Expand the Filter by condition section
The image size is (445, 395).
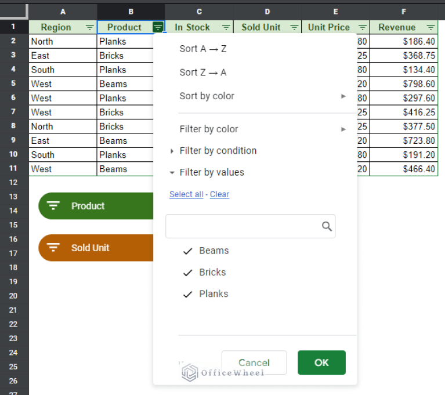(172, 151)
